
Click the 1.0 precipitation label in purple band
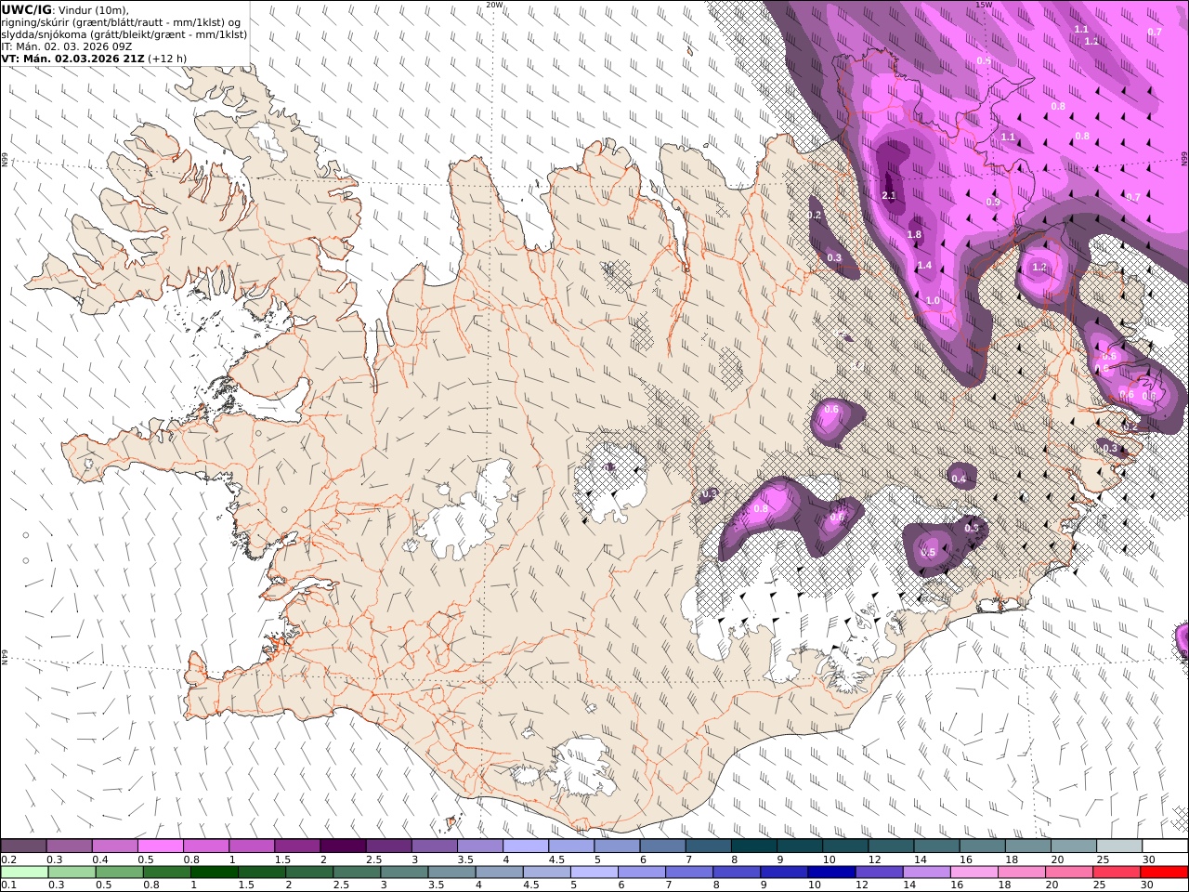[933, 301]
